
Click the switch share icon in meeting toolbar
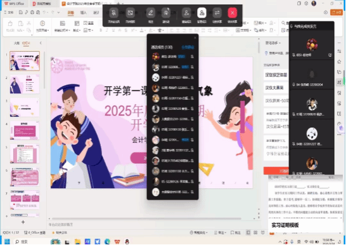(217, 13)
